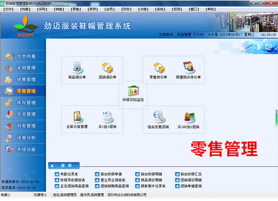Viewport: 278px width, 201px height.
Task: Click the arrow icon beside 前台收银单据
Action: tap(97, 174)
